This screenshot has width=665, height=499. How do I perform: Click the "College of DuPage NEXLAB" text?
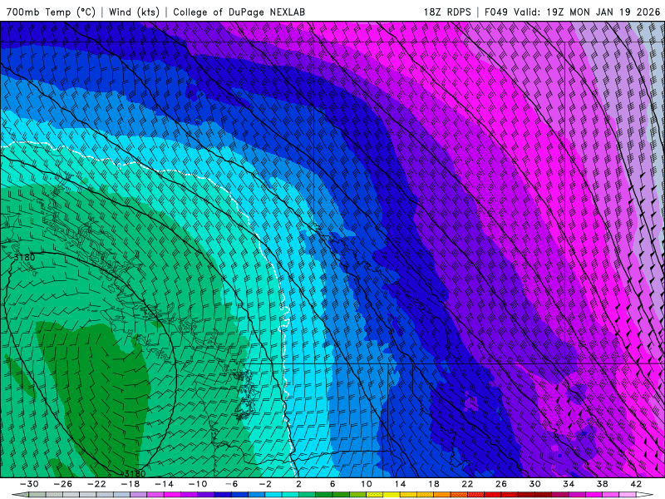(x=239, y=12)
